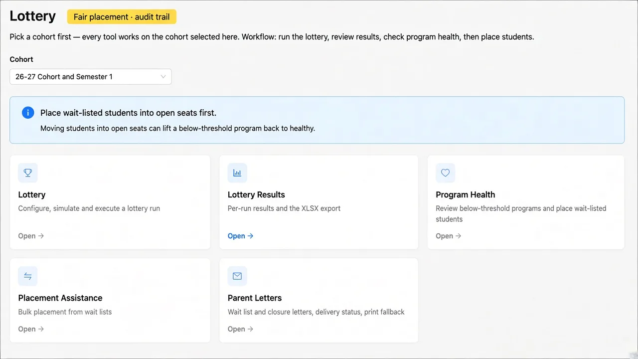Click the 'Per-run results and the XLSX export' text

tap(284, 208)
